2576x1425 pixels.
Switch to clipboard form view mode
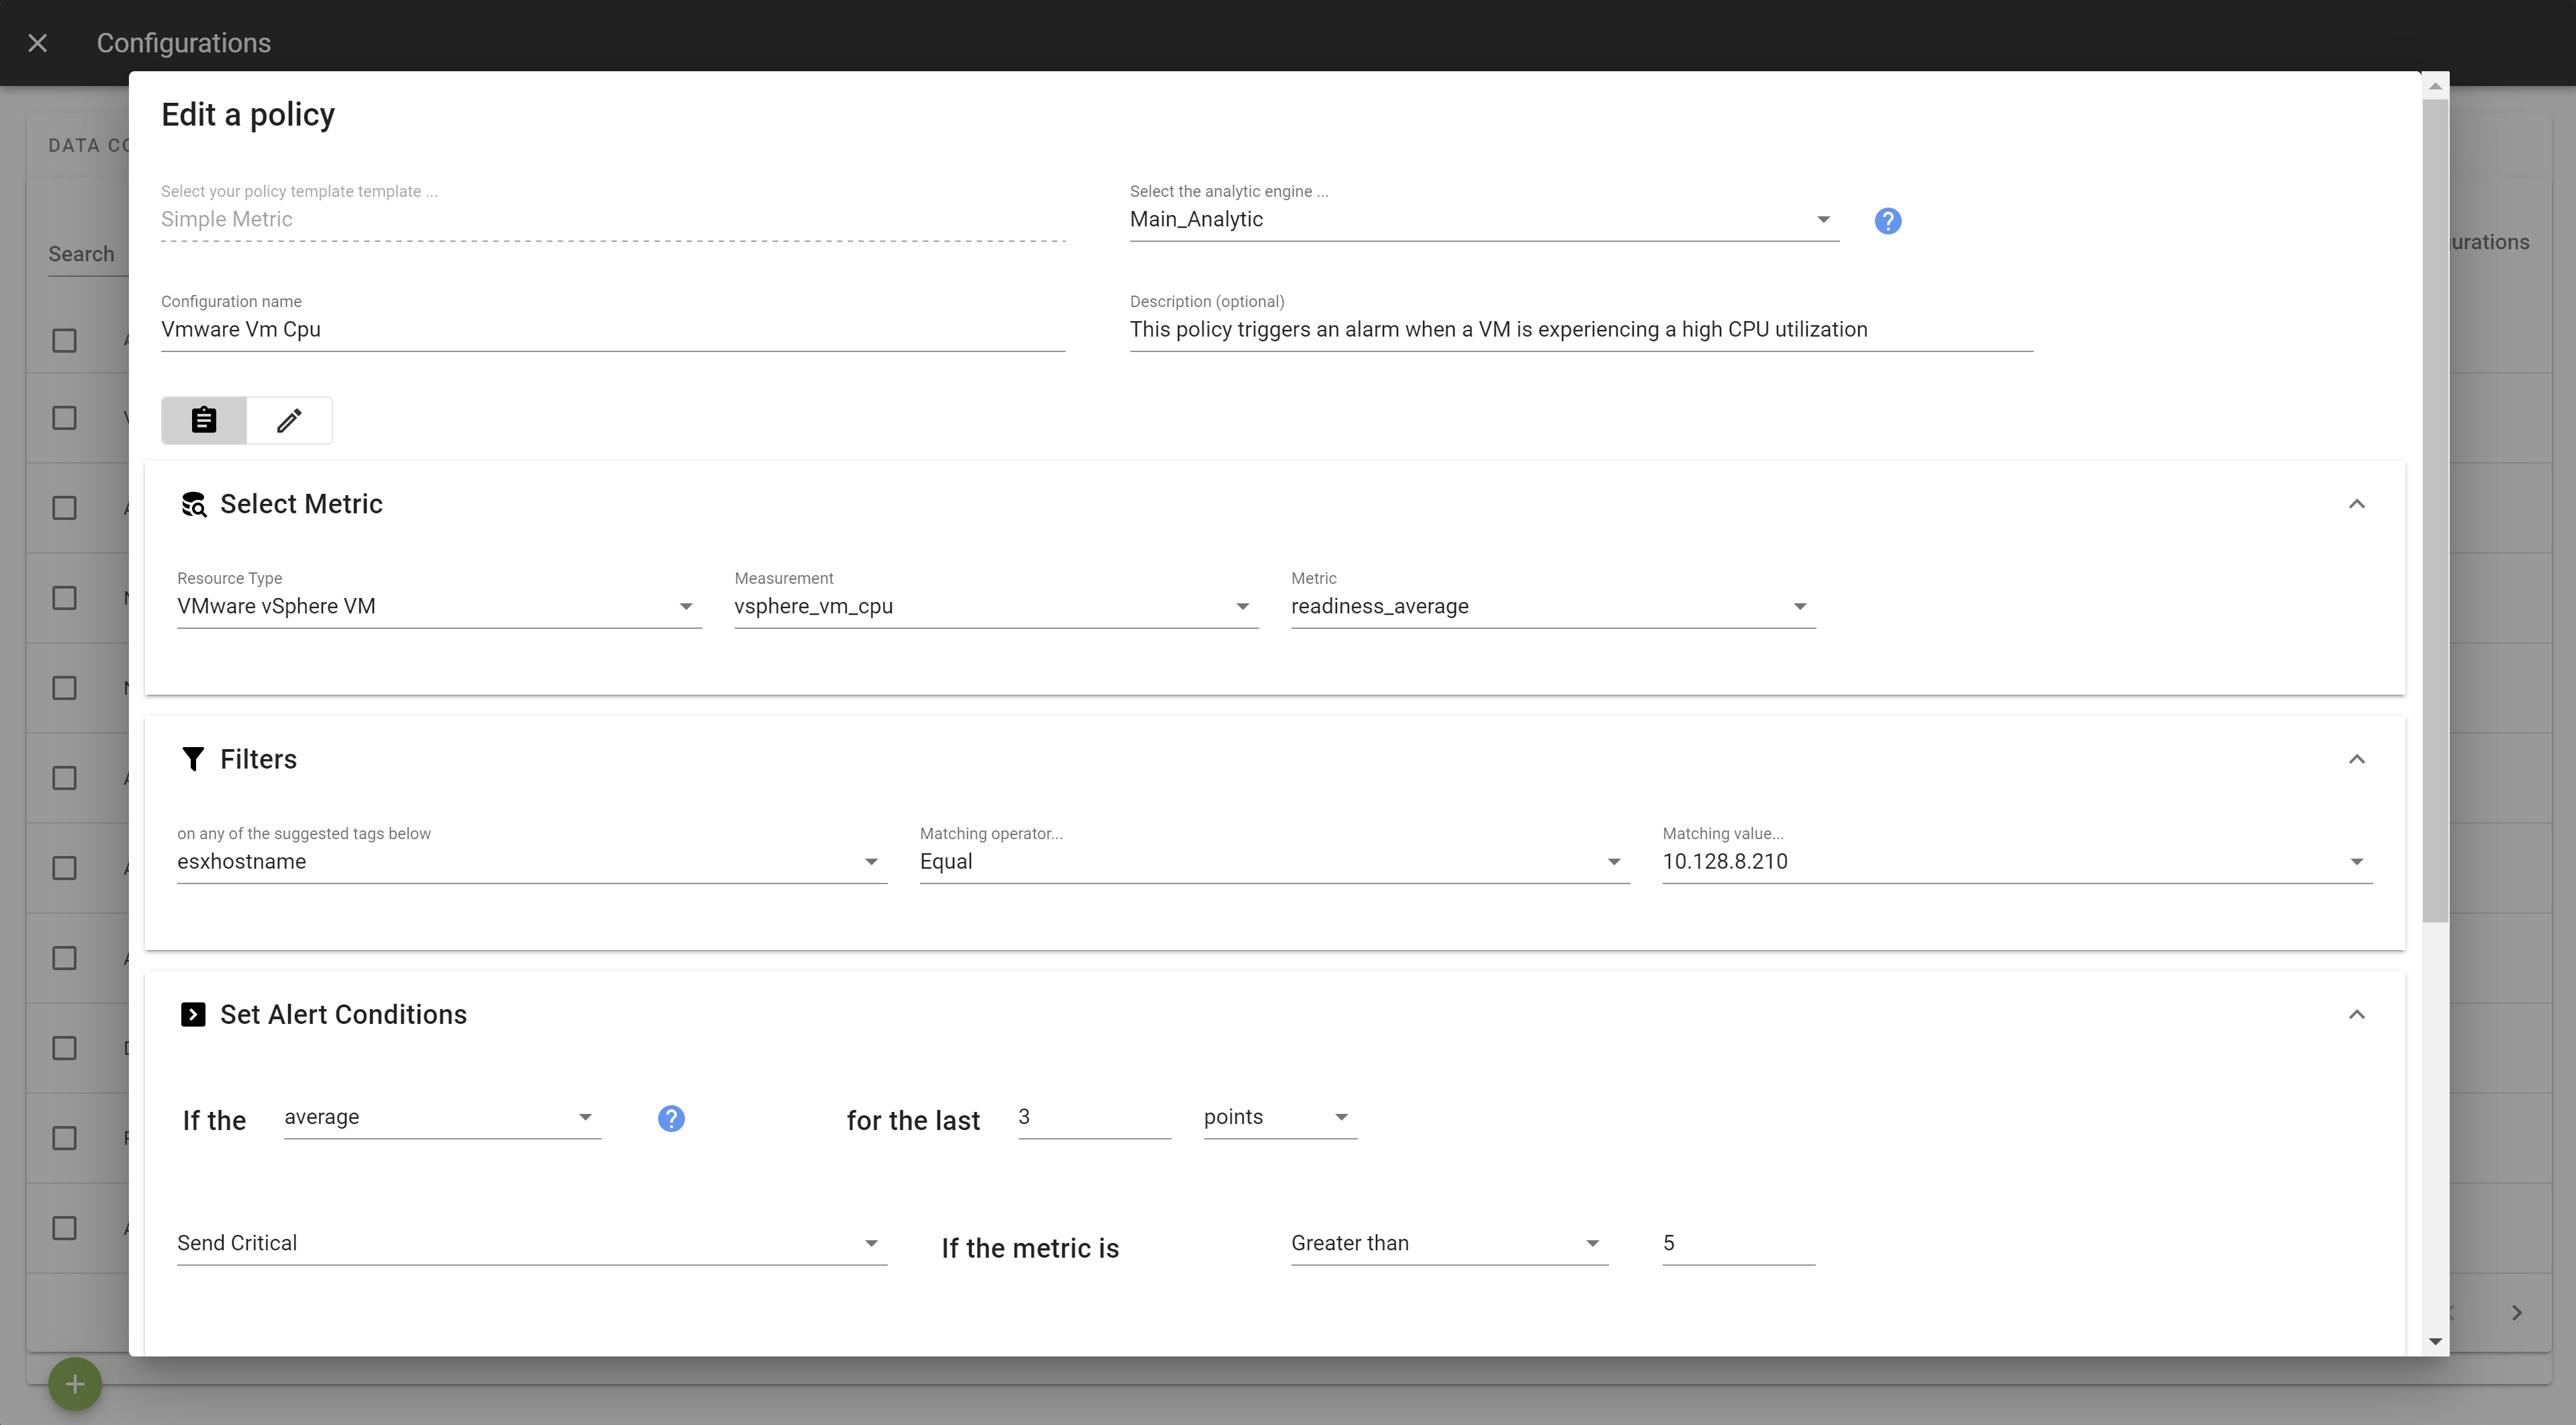tap(204, 421)
